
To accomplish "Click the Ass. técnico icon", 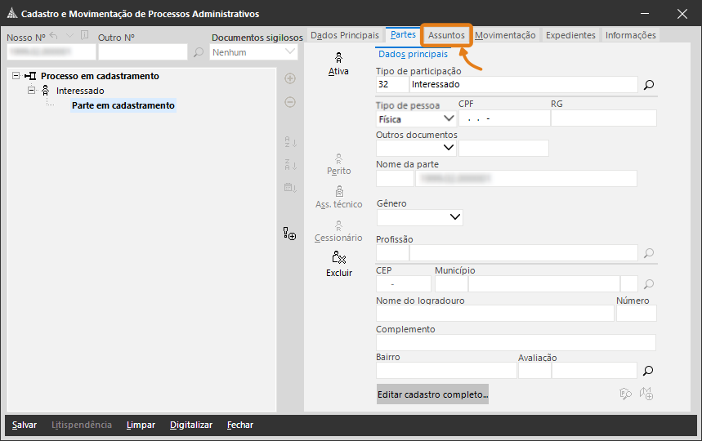I will click(x=338, y=193).
